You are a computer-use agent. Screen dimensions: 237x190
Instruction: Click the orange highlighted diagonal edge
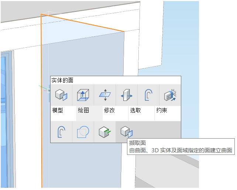click(83, 23)
